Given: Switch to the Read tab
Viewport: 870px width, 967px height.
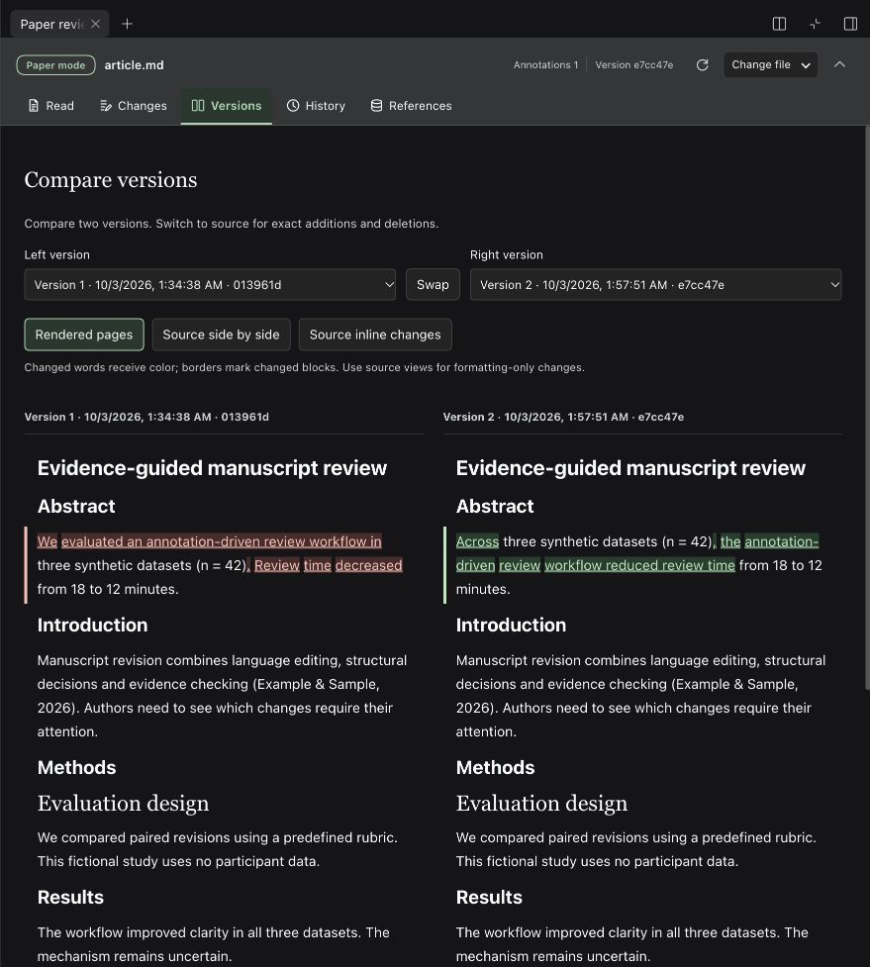Looking at the screenshot, I should (51, 106).
